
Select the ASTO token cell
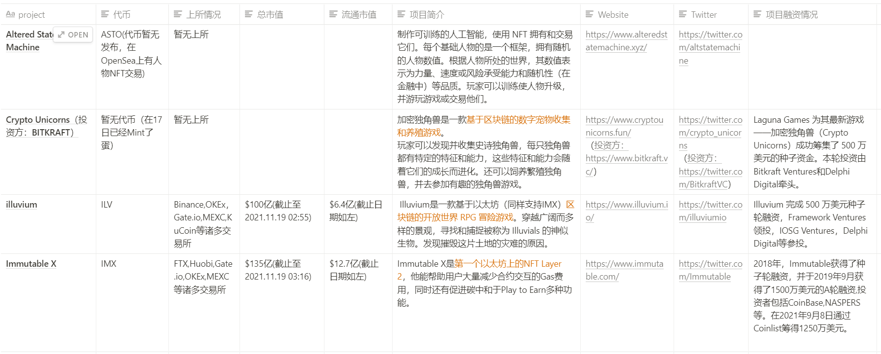tap(132, 67)
